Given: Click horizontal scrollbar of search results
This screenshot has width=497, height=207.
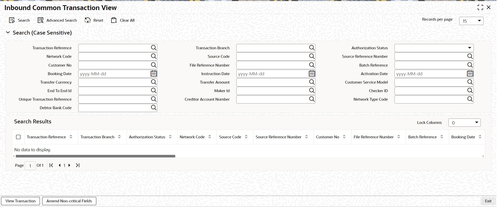Looking at the screenshot, I should pos(95,156).
